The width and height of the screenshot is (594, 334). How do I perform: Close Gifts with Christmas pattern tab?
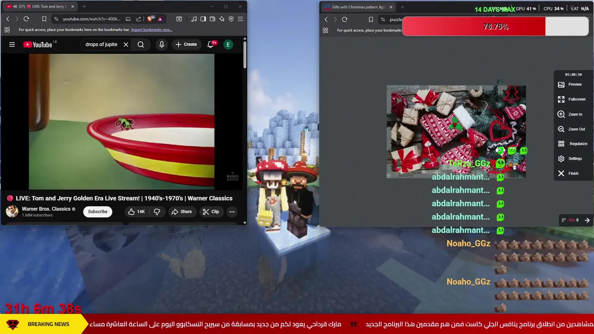(x=391, y=7)
